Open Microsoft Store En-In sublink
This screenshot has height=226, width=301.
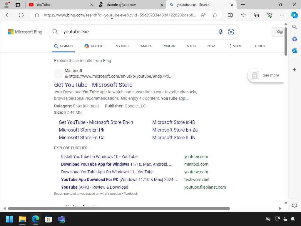(x=96, y=122)
